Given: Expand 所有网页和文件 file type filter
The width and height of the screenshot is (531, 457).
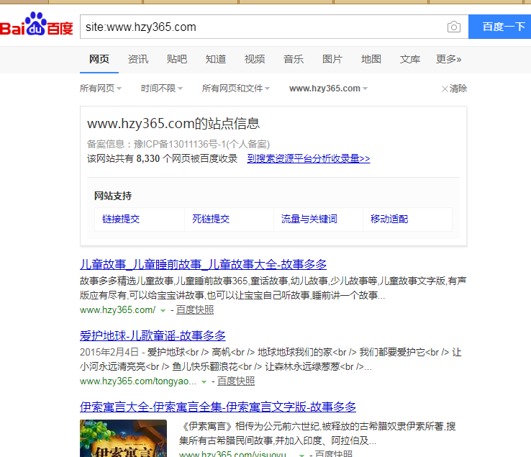Looking at the screenshot, I should point(236,89).
